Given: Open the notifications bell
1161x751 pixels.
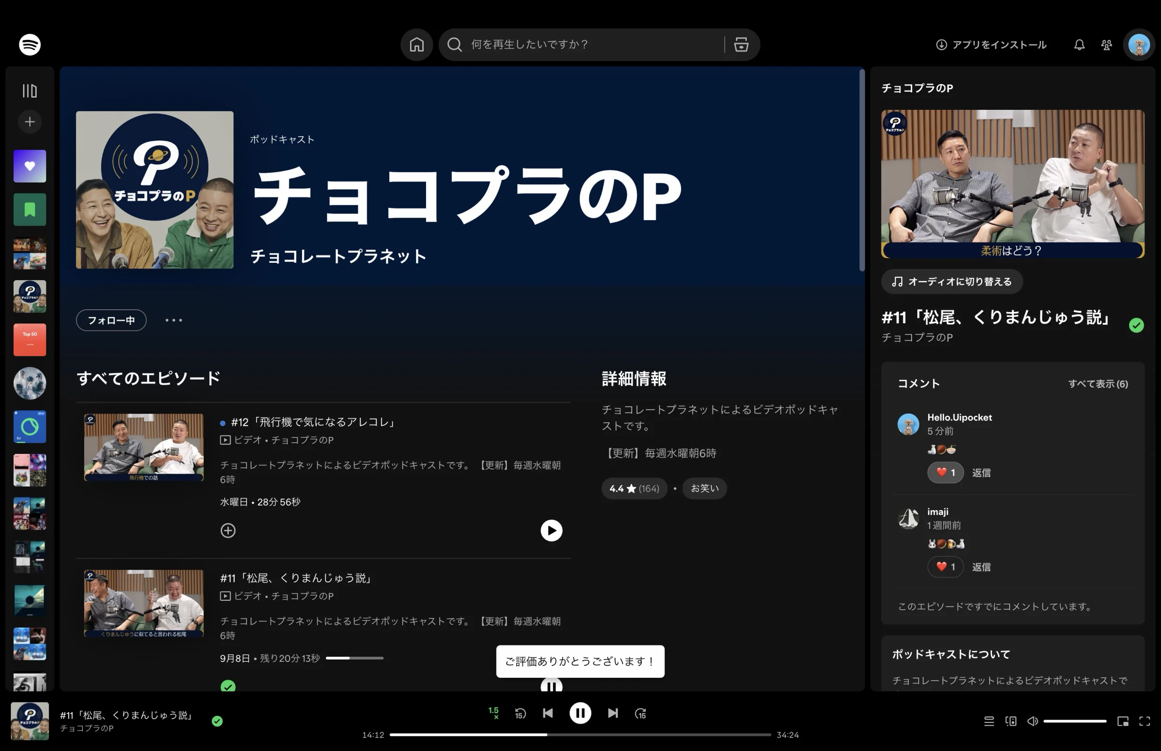Looking at the screenshot, I should 1079,45.
